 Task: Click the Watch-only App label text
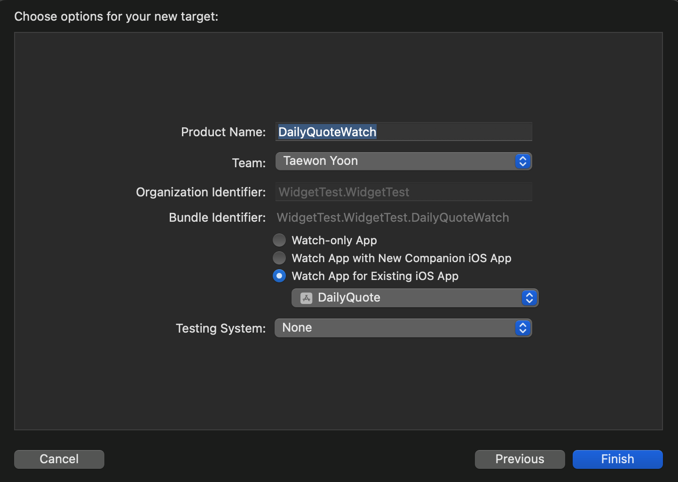(x=334, y=241)
